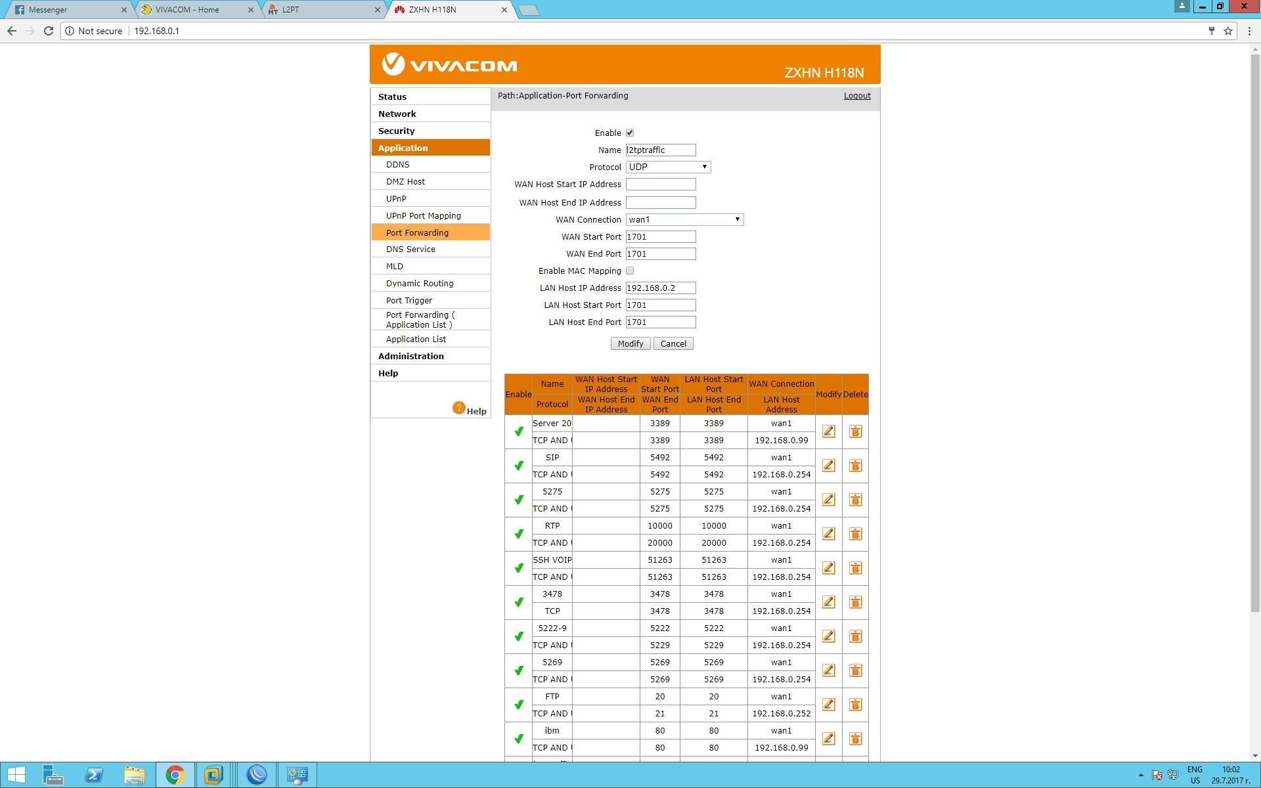Click modify icon for FTP rule
Viewport: 1261px width, 788px height.
[x=828, y=705]
